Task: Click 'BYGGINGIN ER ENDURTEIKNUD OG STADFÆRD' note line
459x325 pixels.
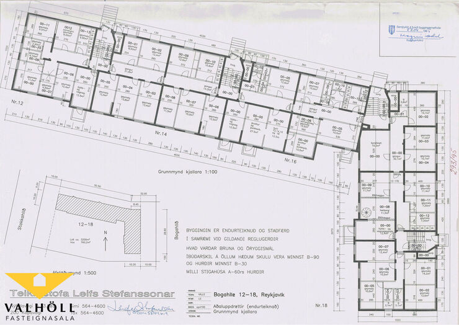Action: pos(238,231)
